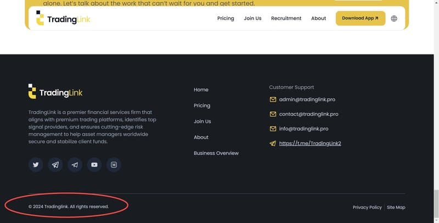
Task: Select About in the header menu
Action: point(318,18)
